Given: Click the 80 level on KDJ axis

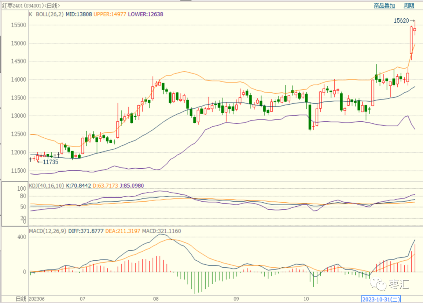Looking at the screenshot, I should tap(23, 196).
